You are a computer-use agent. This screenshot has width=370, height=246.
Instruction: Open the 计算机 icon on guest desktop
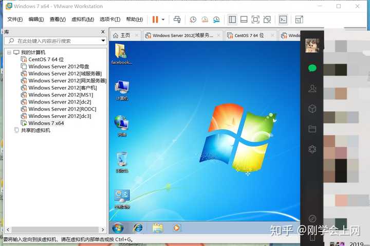point(122,91)
